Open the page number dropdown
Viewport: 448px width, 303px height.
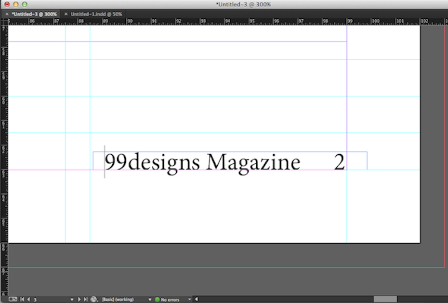[72, 299]
